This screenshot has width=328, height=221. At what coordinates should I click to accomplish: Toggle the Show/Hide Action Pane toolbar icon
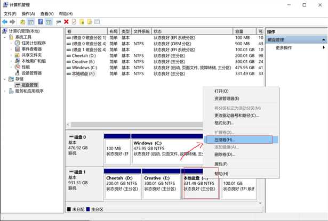point(49,22)
